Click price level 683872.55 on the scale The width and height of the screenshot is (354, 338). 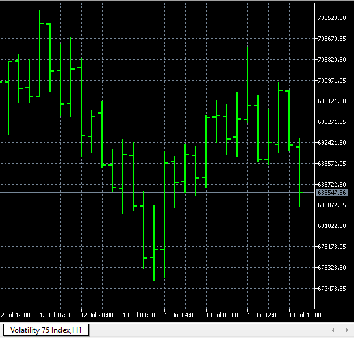point(332,205)
